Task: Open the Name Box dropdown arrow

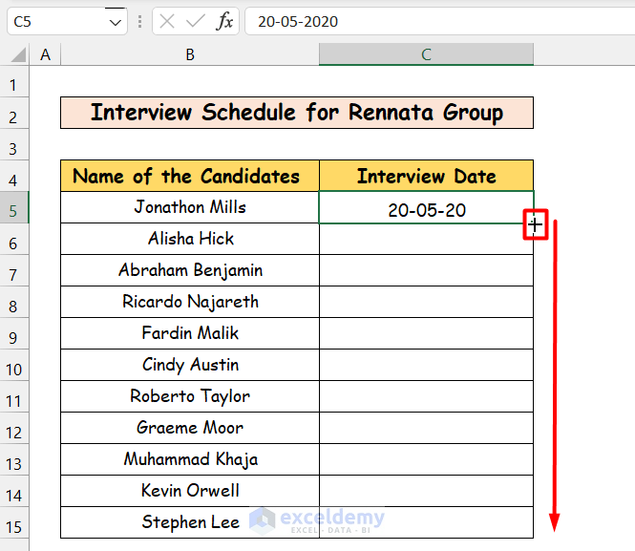Action: tap(116, 21)
